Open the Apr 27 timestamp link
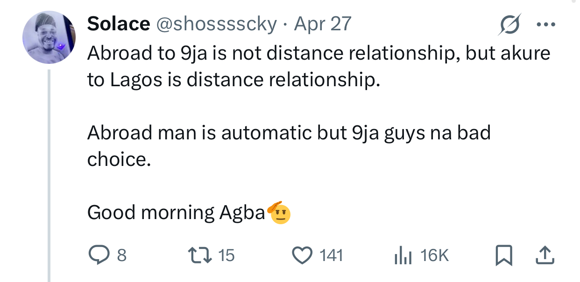Viewport: 580px width, 282px height. [322, 24]
